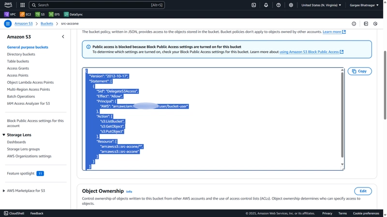Select Table buckets in the sidebar
Screen dimensions: 387x217
pos(18,61)
